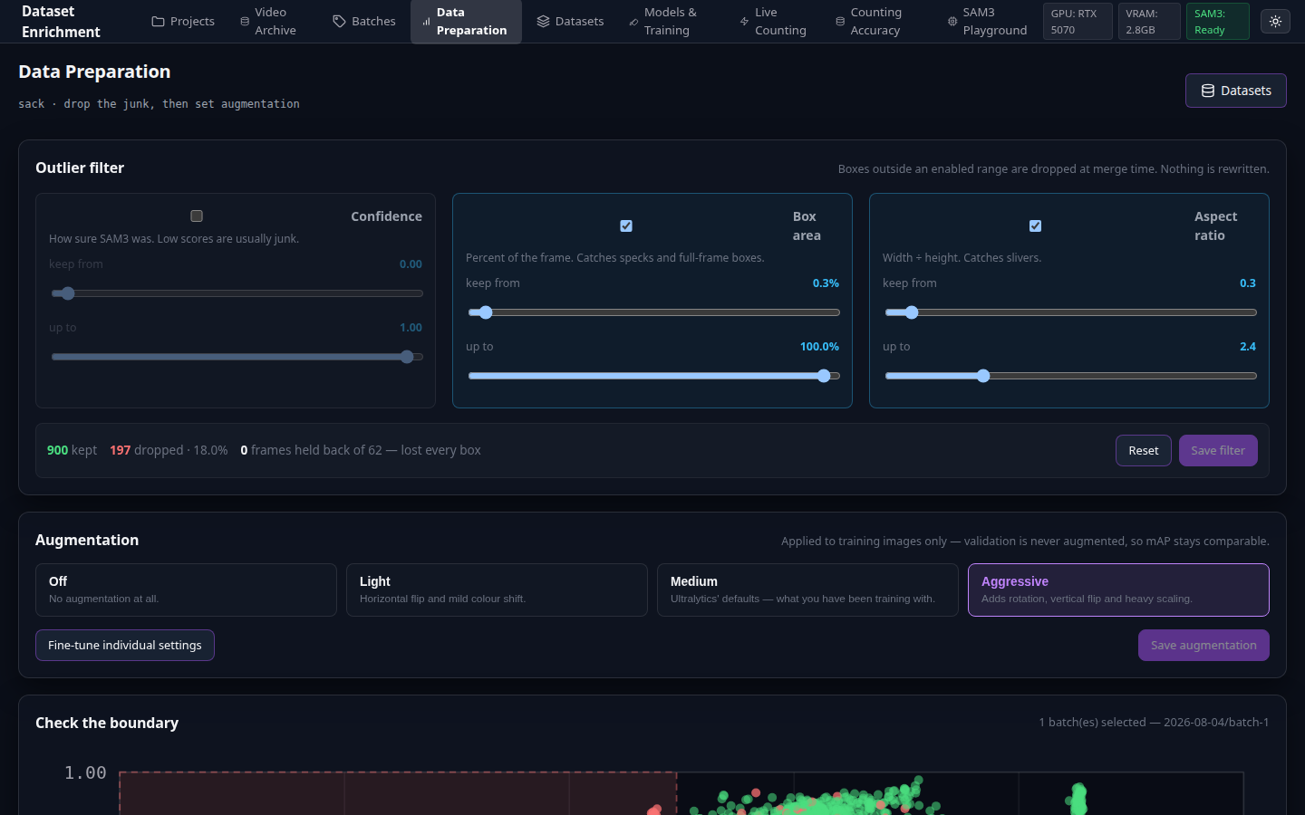Click the Video Archive database icon
Image resolution: width=1305 pixels, height=815 pixels.
pos(245,22)
